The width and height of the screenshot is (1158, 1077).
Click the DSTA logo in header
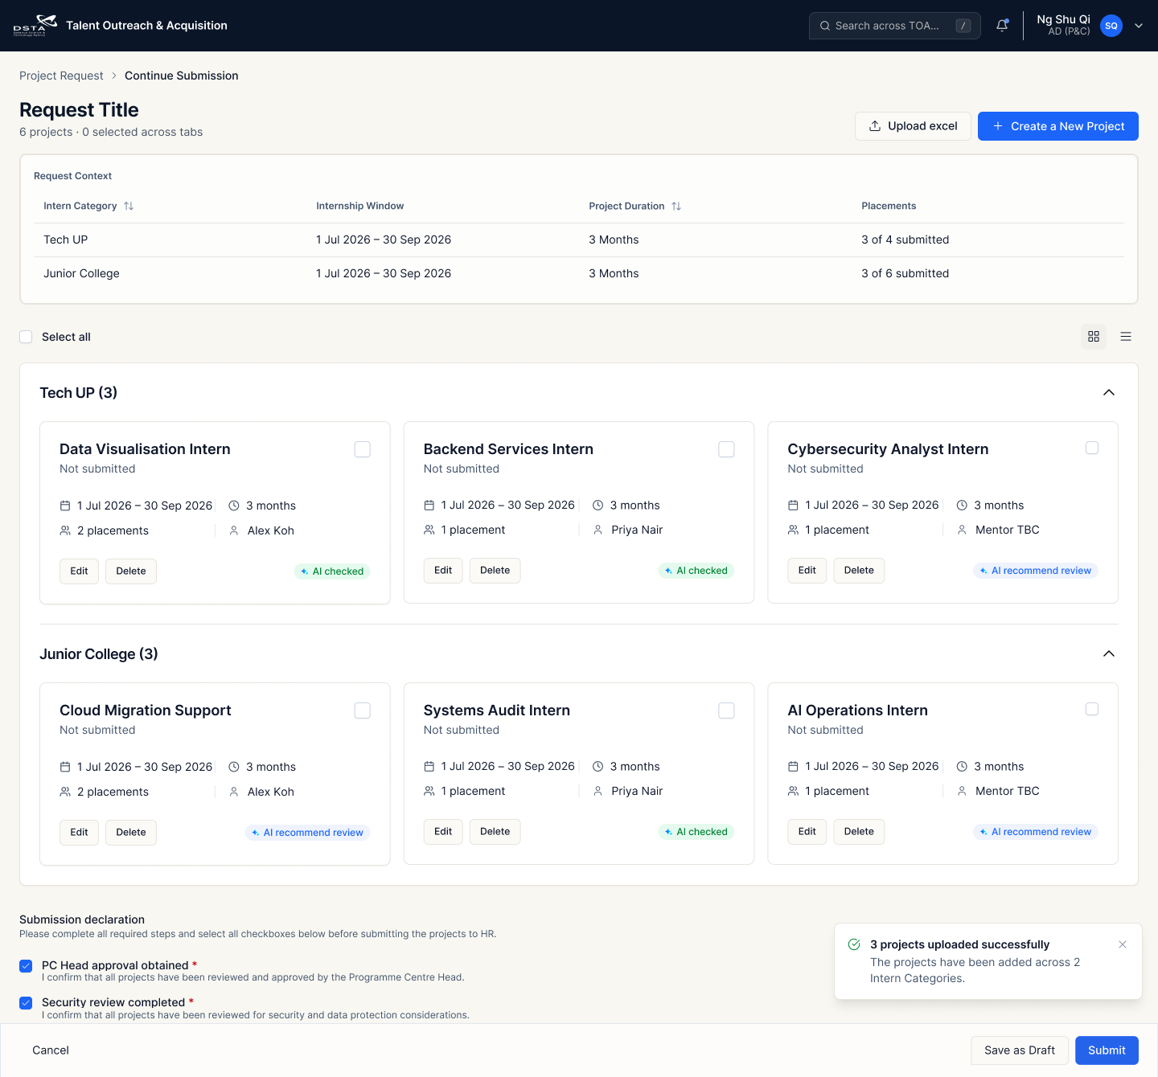click(x=35, y=26)
